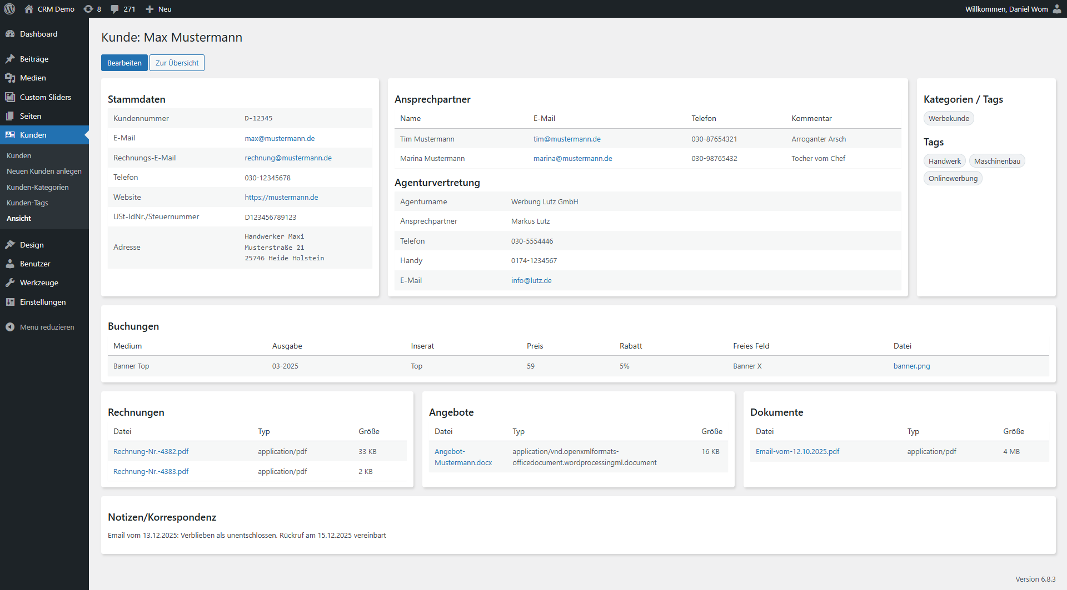Expand the Neu dropdown in admin bar
This screenshot has height=590, width=1067.
click(x=158, y=9)
